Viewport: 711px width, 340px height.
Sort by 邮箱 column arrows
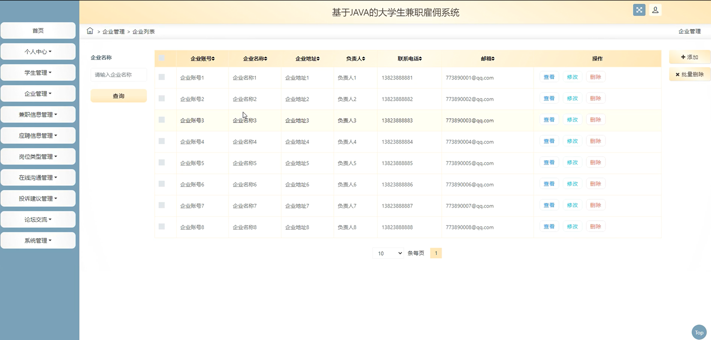[x=493, y=59]
